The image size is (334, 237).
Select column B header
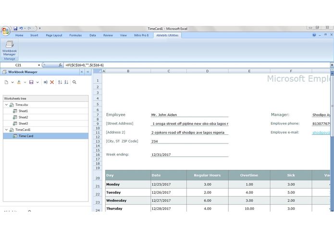128,71
